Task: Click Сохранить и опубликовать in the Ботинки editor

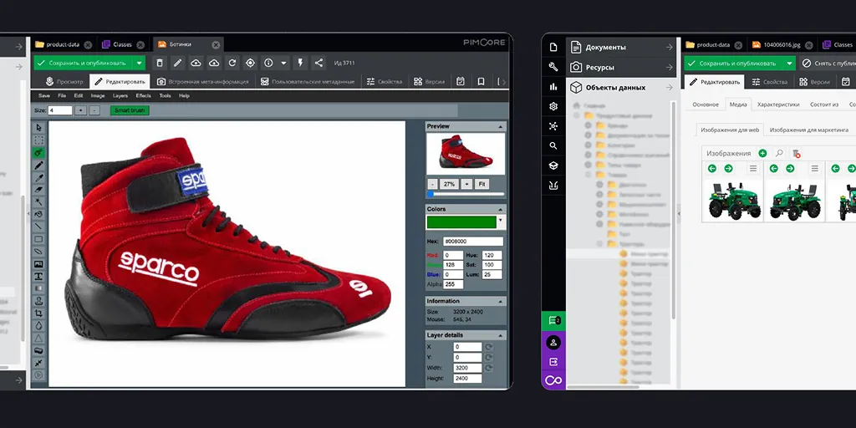Action: click(84, 63)
